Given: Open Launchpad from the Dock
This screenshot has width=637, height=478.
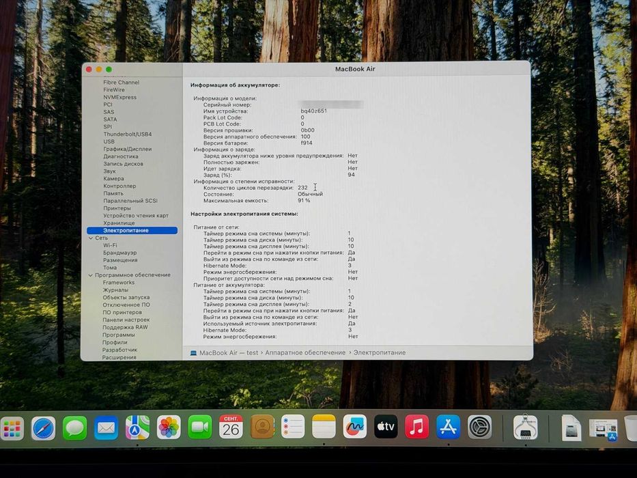Looking at the screenshot, I should (x=12, y=428).
